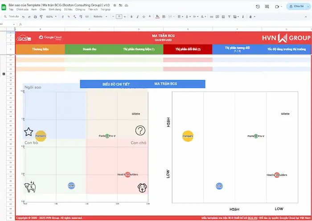Toggle italic formatting

coord(137,16)
